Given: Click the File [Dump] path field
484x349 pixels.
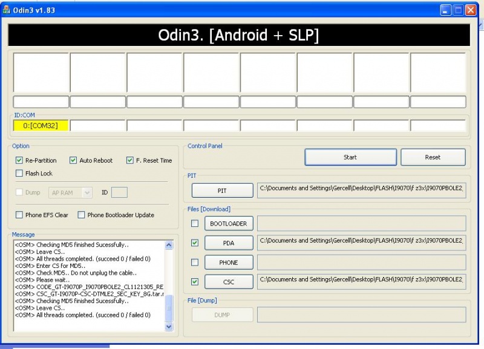Looking at the screenshot, I should (x=361, y=315).
